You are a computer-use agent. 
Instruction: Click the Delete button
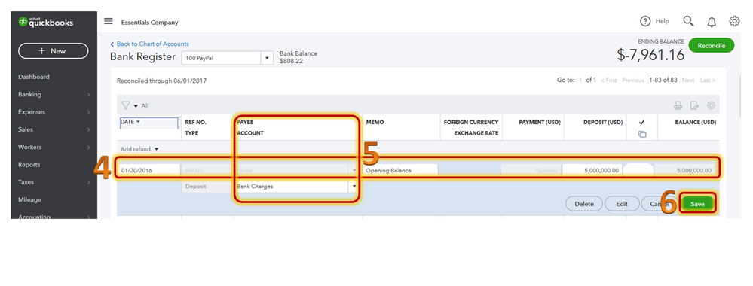click(584, 204)
